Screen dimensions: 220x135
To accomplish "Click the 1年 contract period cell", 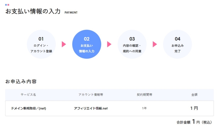I will coord(144,108).
